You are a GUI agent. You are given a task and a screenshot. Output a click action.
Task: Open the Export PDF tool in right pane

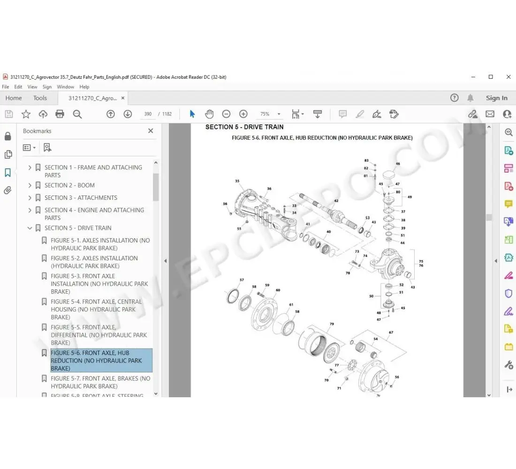point(509,150)
